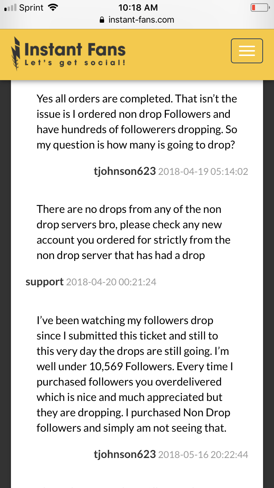This screenshot has height=488, width=274.
Task: Click the Let's get social tagline
Action: [x=75, y=63]
